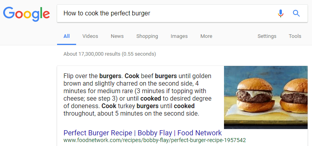The height and width of the screenshot is (146, 312).
Task: Open the Perfect Burger Recipe Bobby Flay link
Action: 142,133
